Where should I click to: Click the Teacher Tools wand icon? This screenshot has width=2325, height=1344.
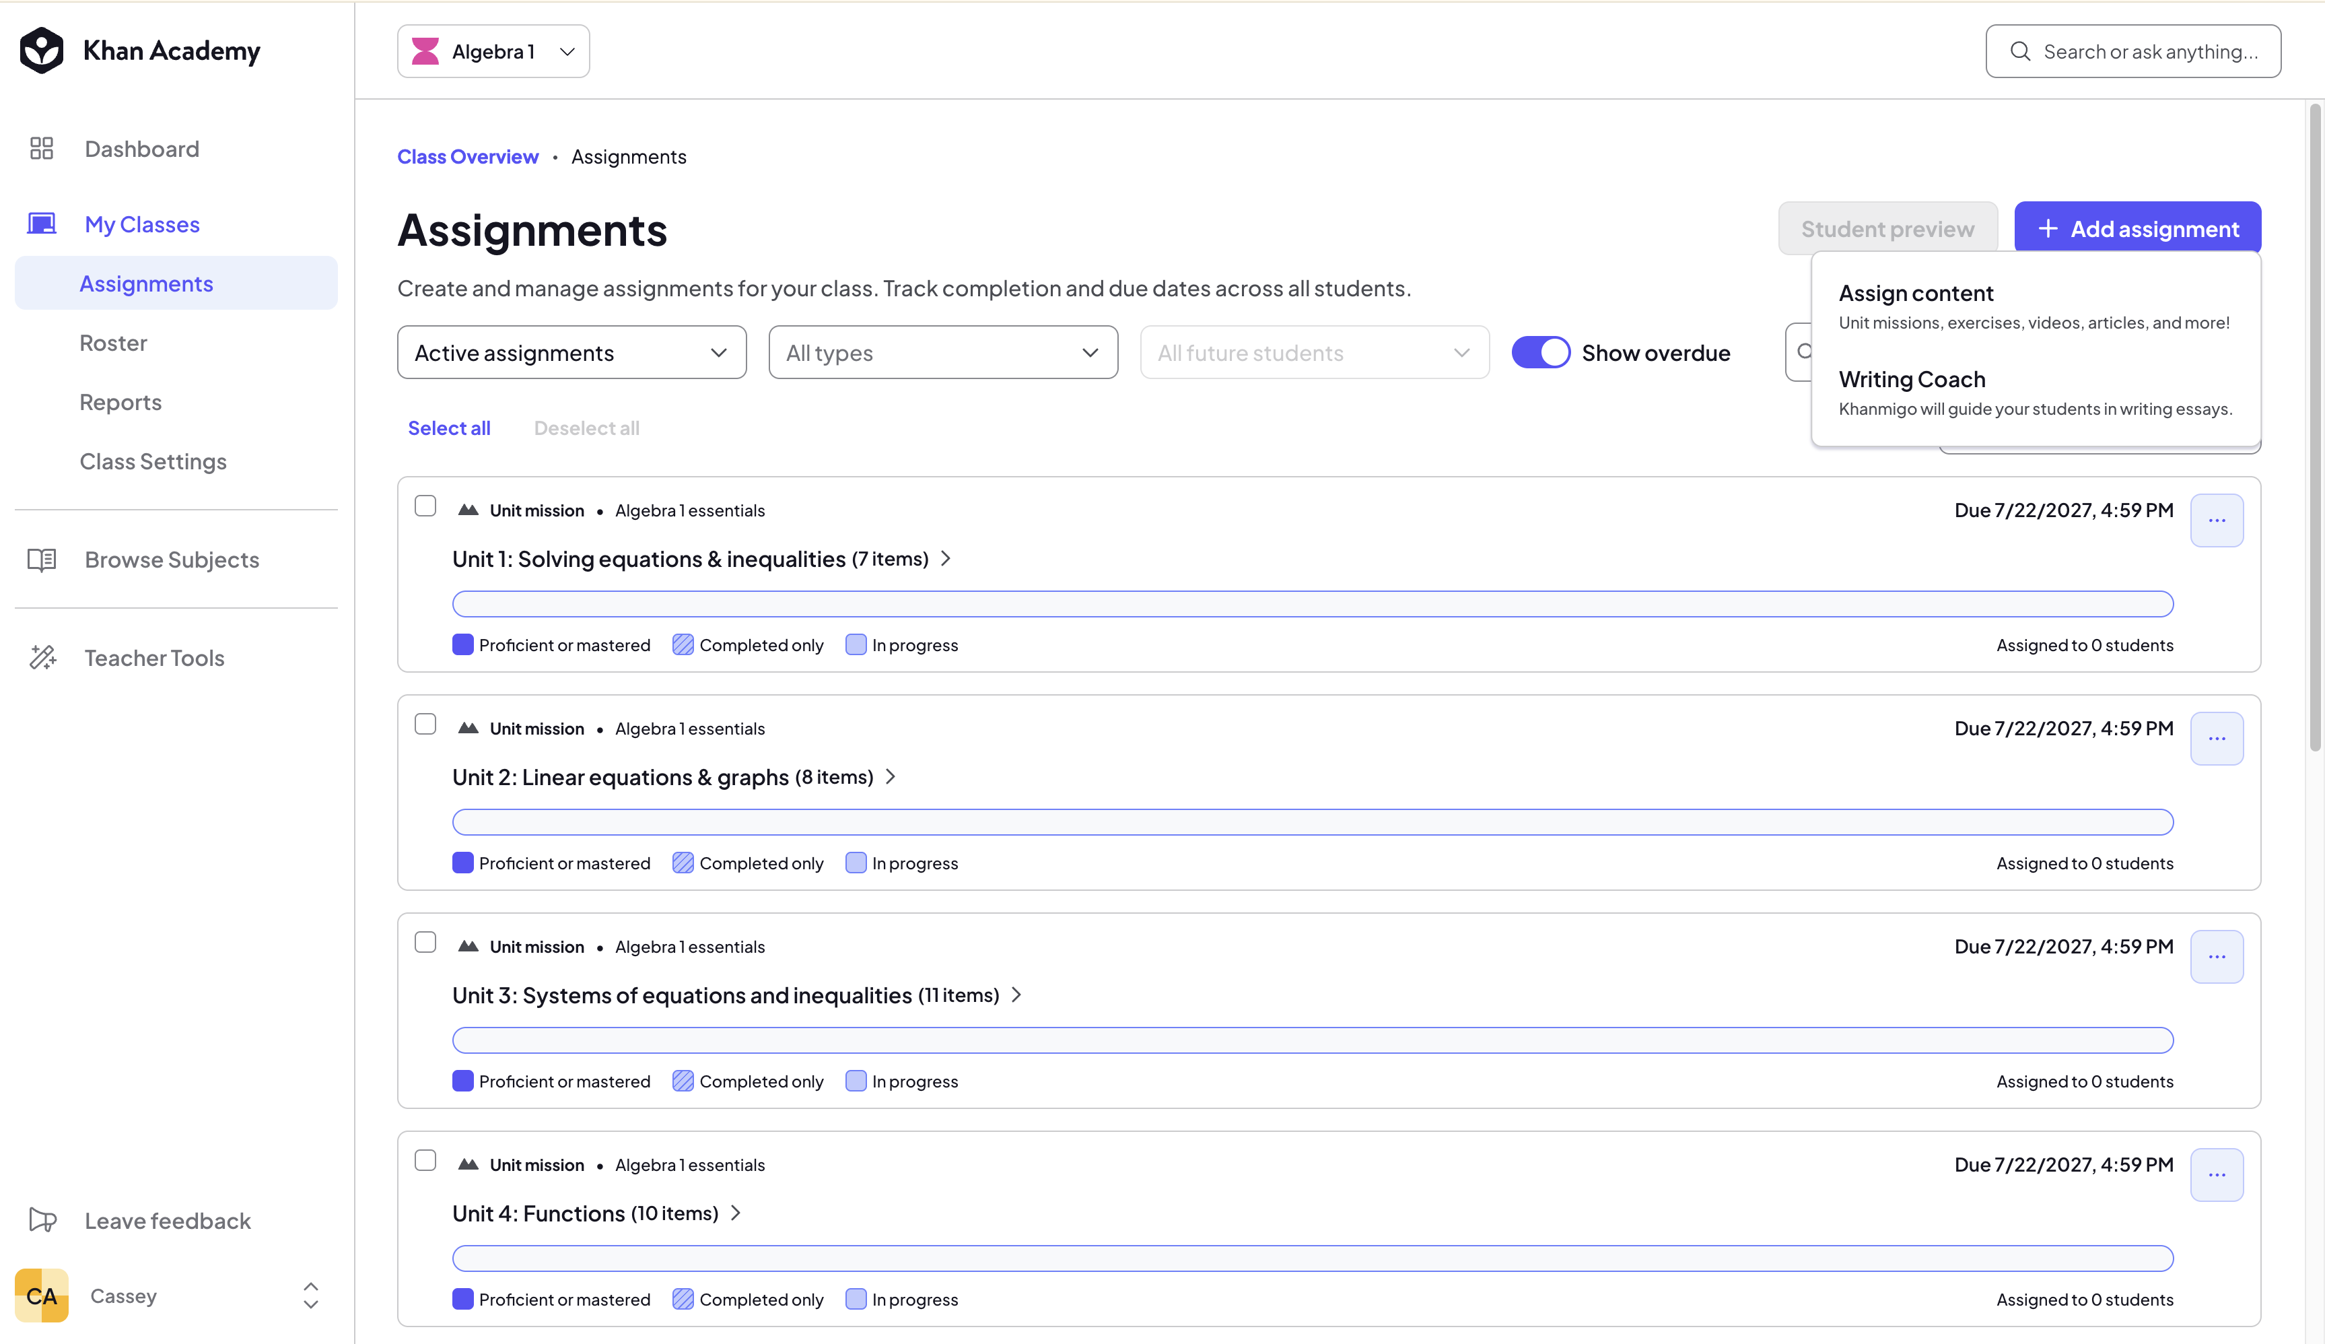click(x=42, y=657)
